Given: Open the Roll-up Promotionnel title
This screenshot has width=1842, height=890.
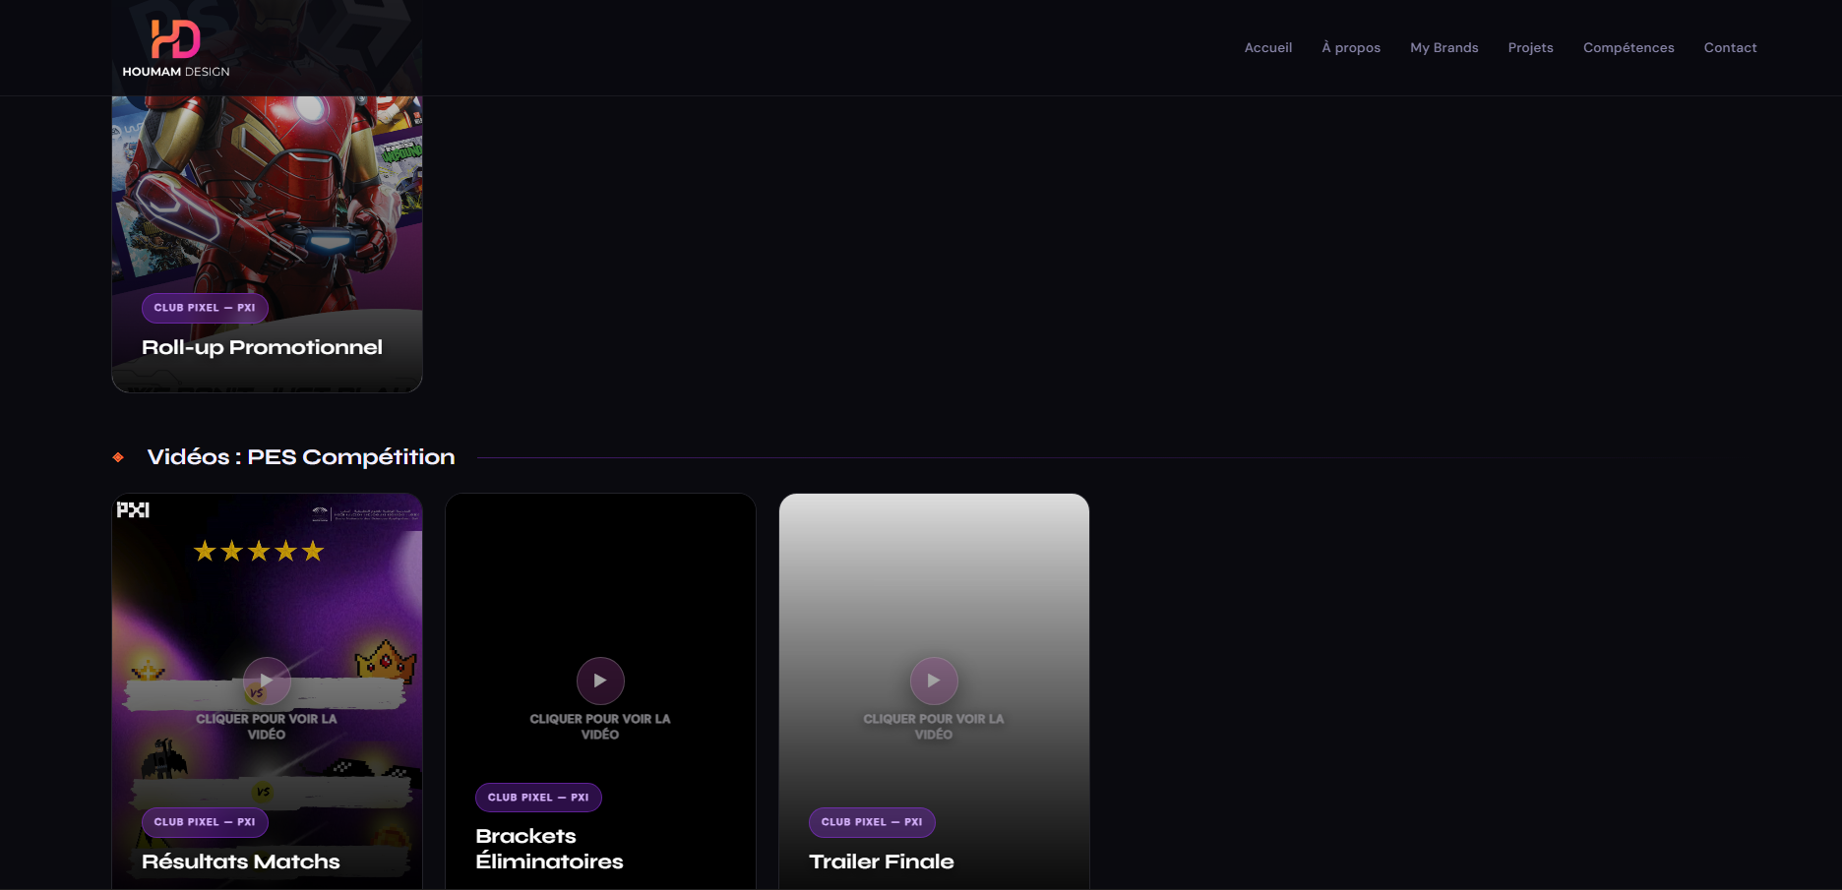Looking at the screenshot, I should (262, 347).
